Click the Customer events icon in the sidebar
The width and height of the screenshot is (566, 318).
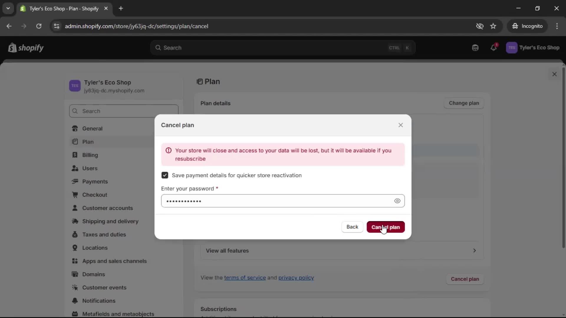point(75,288)
